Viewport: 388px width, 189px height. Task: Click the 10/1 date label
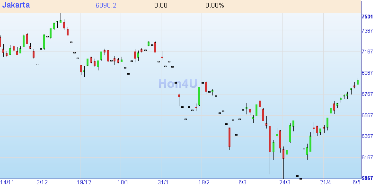(123, 182)
